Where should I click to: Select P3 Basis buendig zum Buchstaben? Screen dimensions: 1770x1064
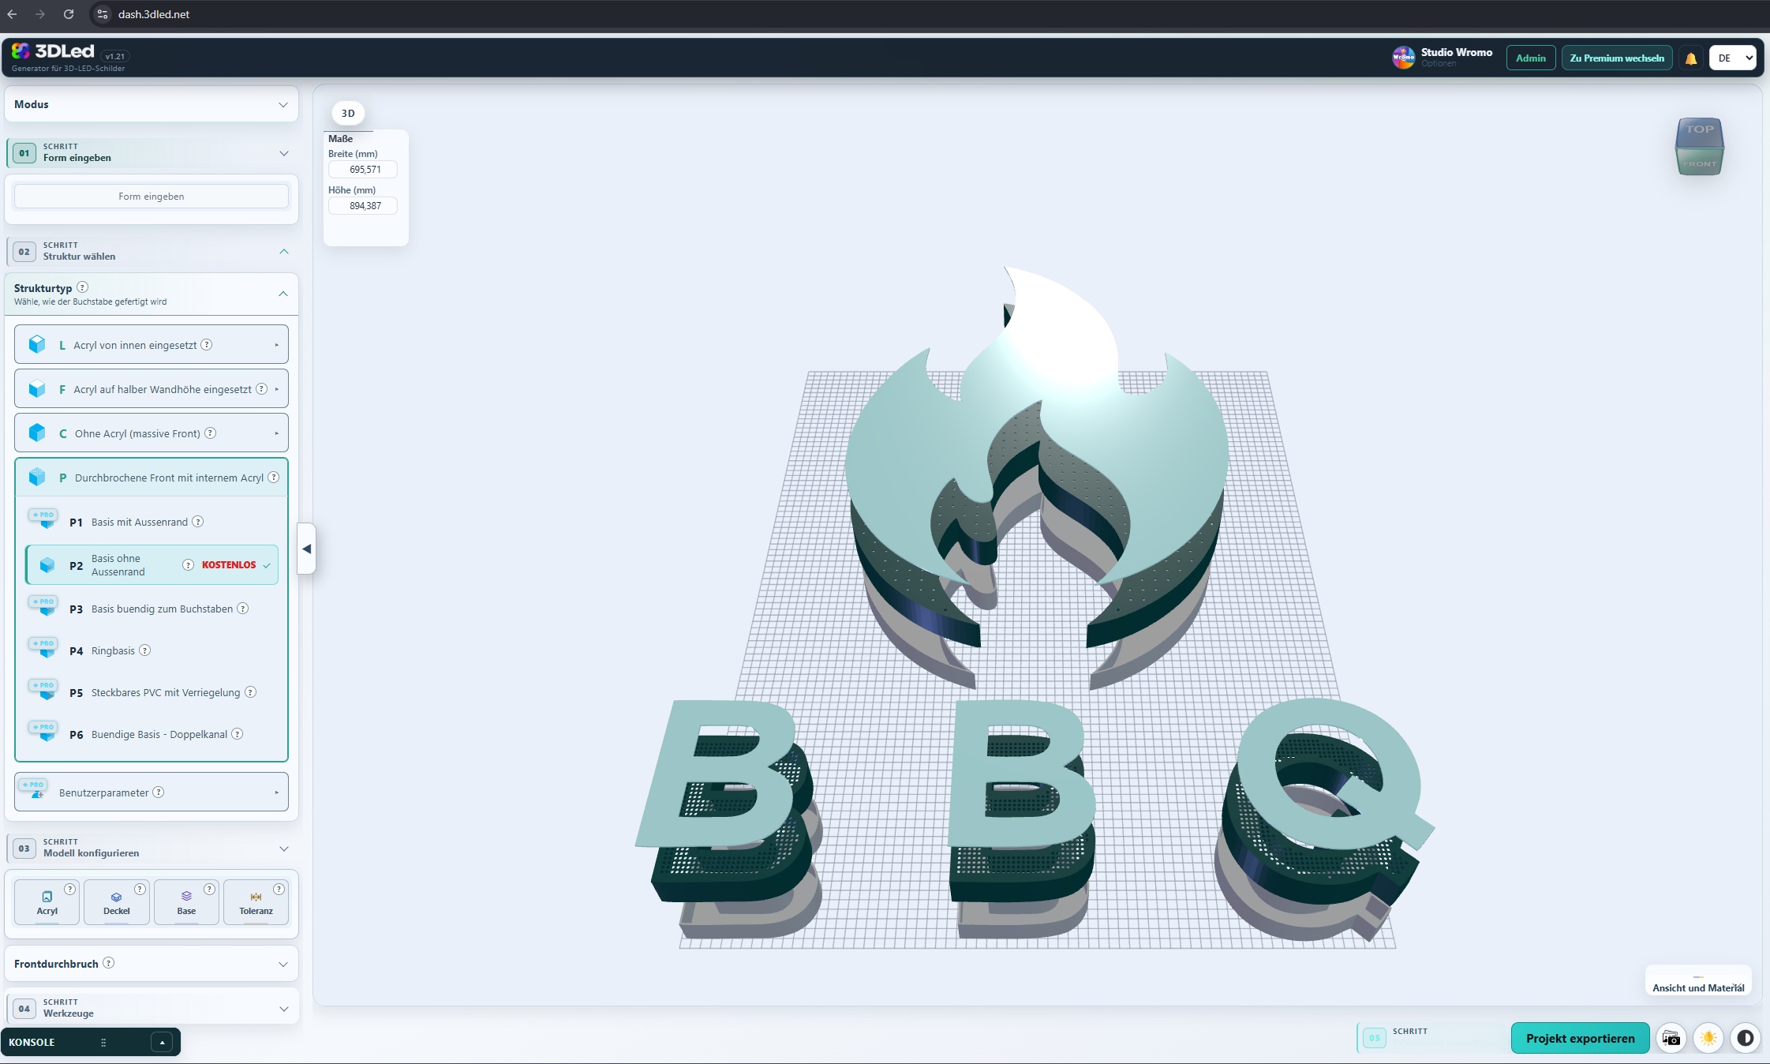[x=152, y=609]
